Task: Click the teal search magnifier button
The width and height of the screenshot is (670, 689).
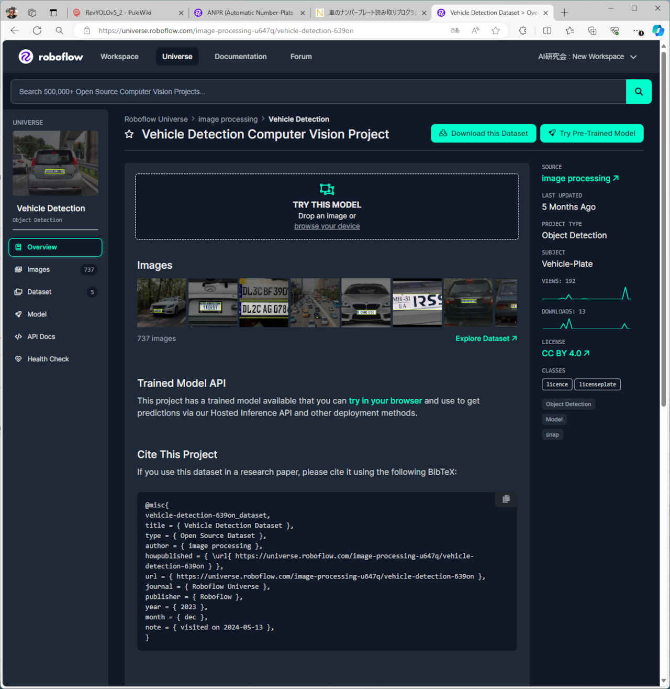Action: (639, 92)
